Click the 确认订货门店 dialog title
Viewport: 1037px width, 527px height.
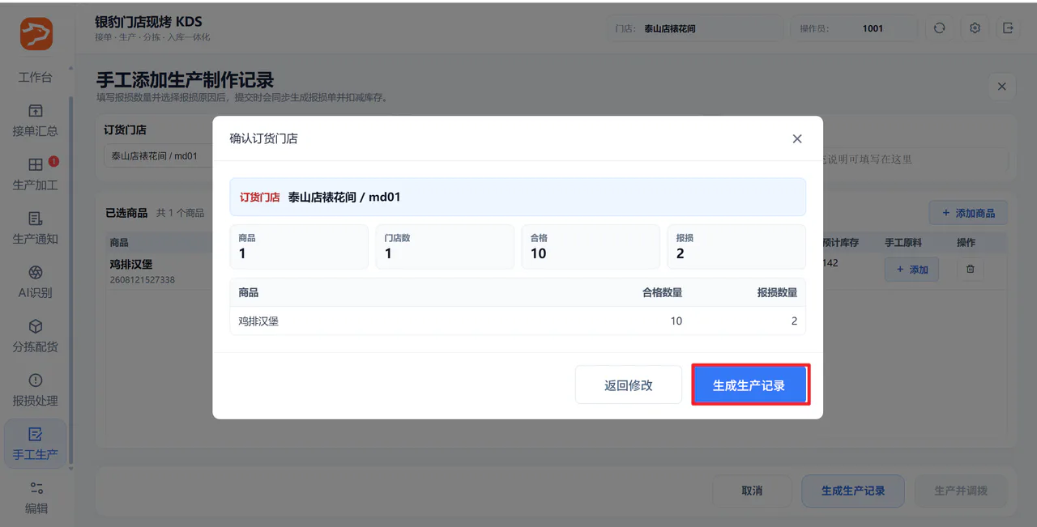click(x=263, y=138)
